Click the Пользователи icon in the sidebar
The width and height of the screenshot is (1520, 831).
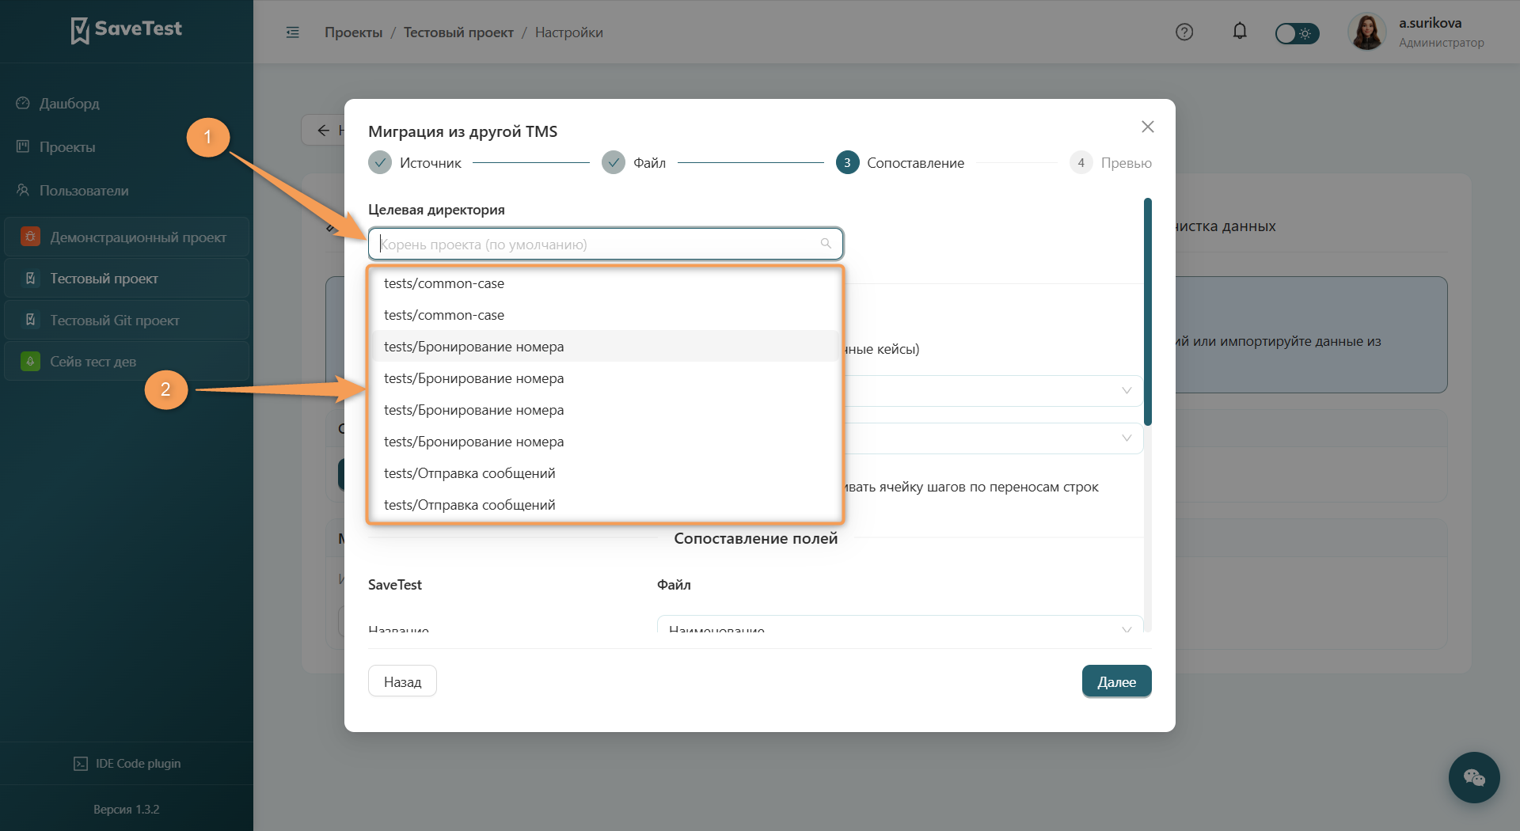23,190
